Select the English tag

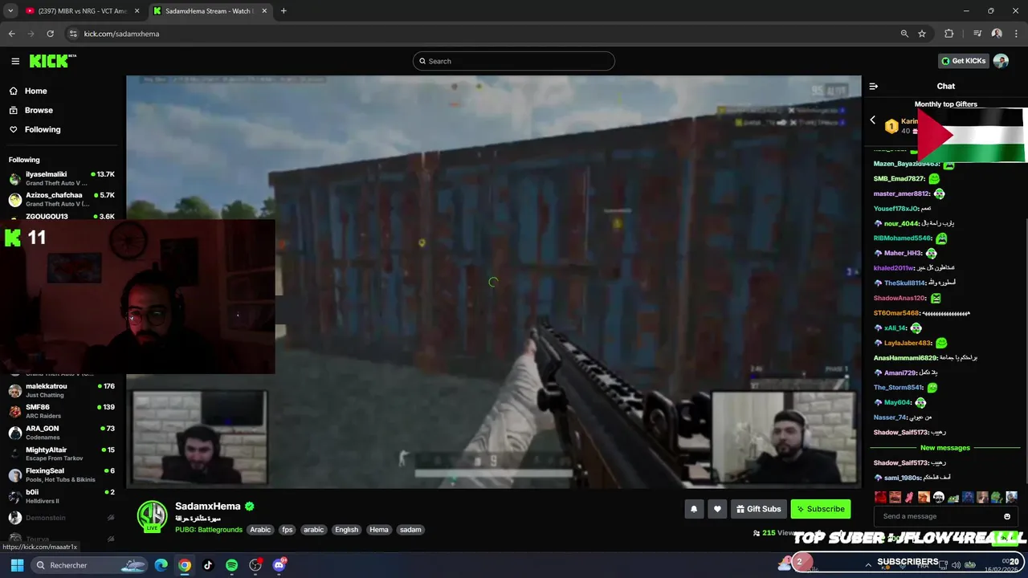point(347,530)
